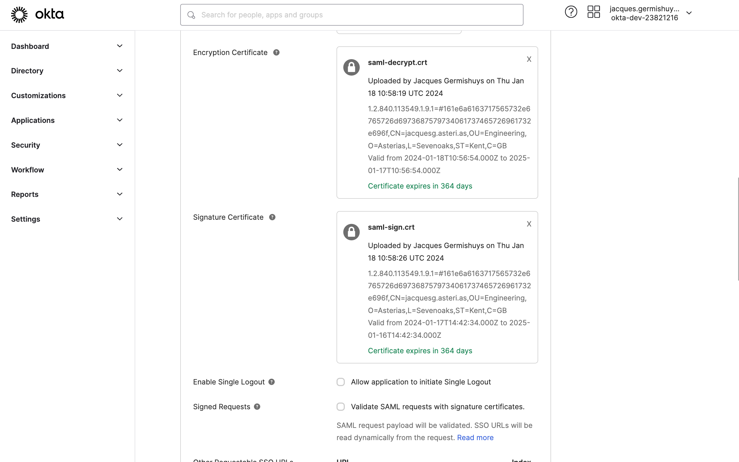Open the Read more link
Viewport: 739px width, 462px height.
pyautogui.click(x=475, y=438)
